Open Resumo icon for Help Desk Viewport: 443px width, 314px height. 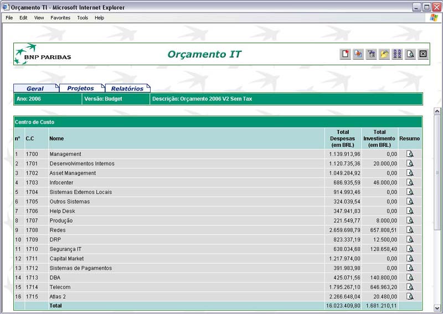pos(410,211)
